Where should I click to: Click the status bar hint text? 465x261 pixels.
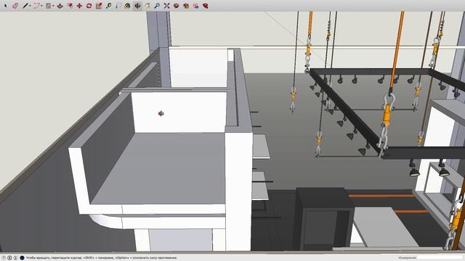click(x=102, y=258)
